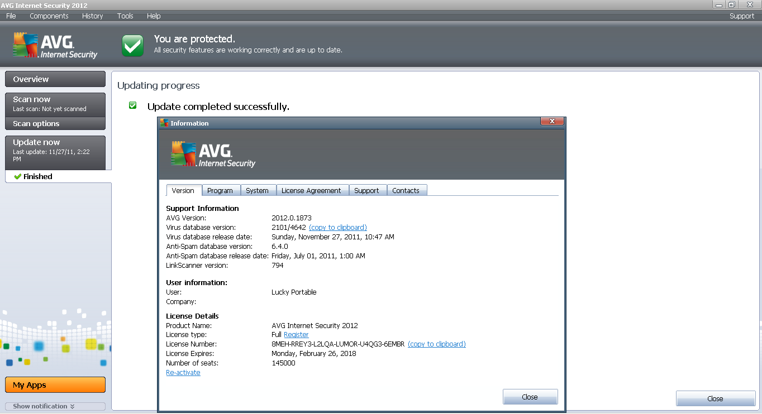Viewport: 762px width, 414px height.
Task: Select the Finished status item
Action: coord(58,176)
